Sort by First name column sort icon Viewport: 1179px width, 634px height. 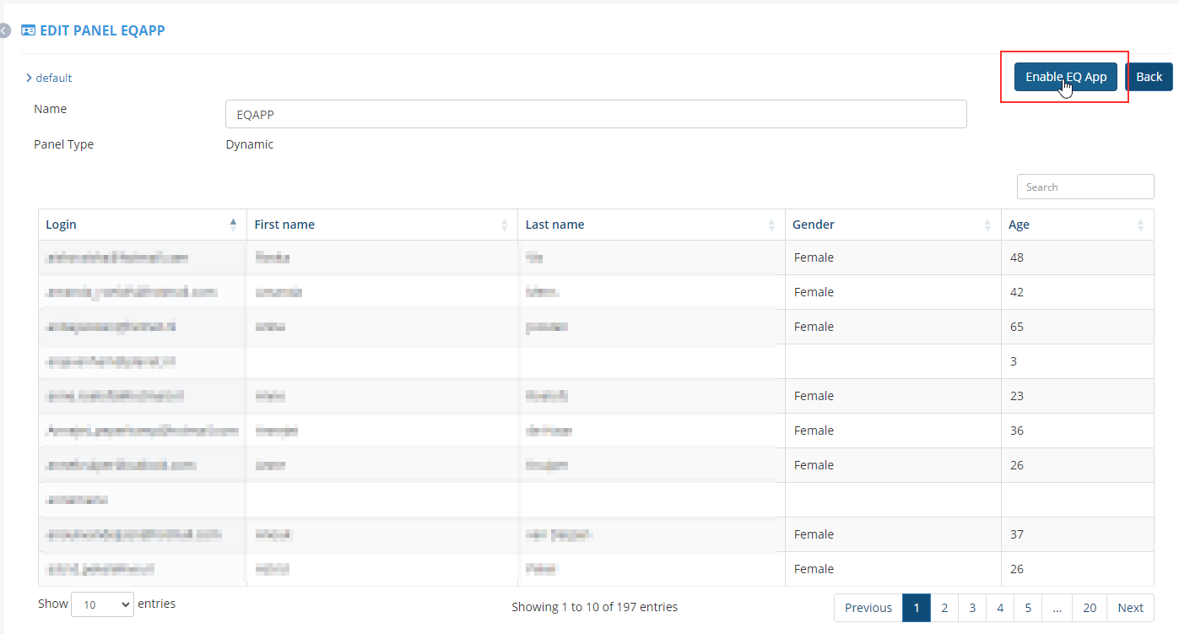pos(505,225)
